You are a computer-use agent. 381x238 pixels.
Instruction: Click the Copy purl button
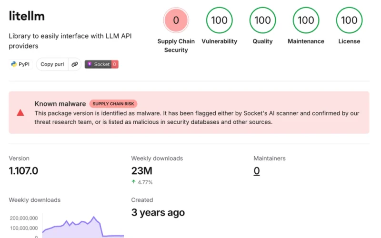point(52,64)
